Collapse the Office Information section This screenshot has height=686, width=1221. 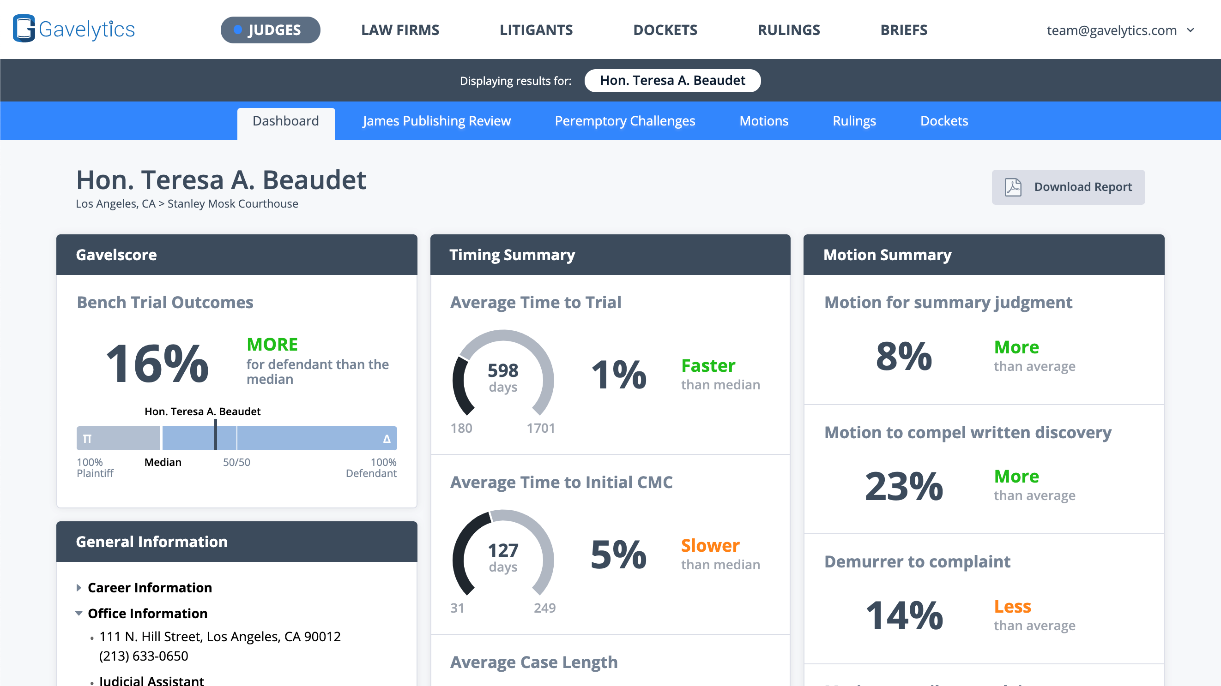point(79,613)
